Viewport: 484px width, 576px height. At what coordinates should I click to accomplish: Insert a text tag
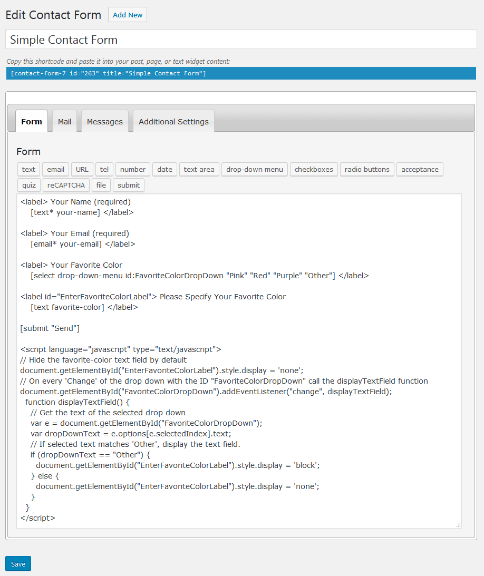pos(28,169)
